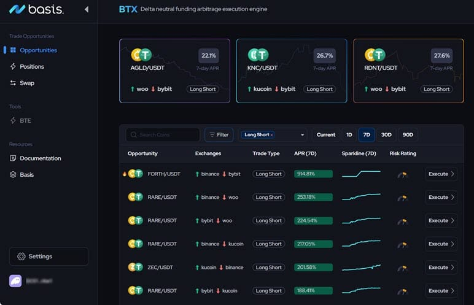Click the Swap arrows icon
The height and width of the screenshot is (305, 474).
pos(13,83)
